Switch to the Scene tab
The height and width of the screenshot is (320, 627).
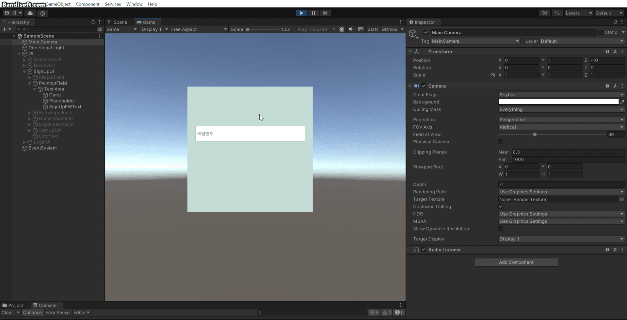click(118, 22)
